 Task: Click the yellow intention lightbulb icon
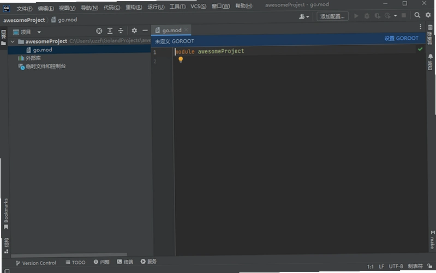[181, 59]
